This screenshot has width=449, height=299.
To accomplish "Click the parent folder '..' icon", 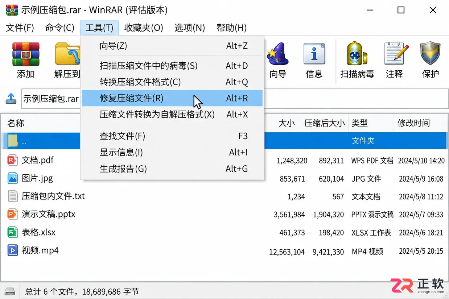I will tap(13, 141).
